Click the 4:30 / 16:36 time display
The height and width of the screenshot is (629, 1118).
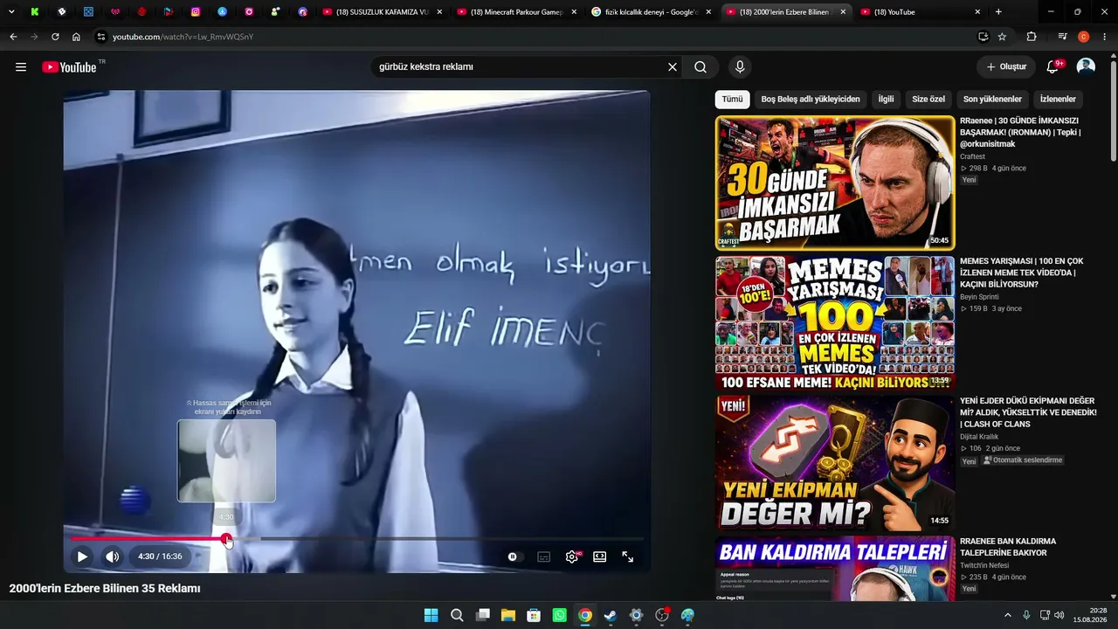click(160, 556)
